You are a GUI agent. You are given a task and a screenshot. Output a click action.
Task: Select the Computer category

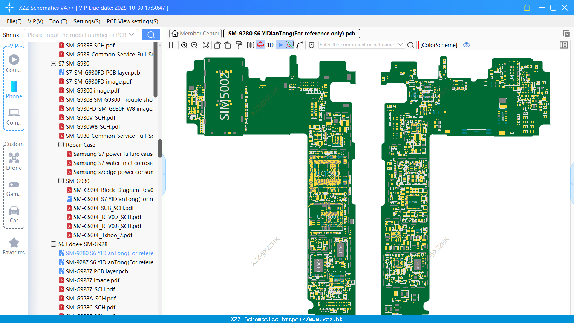point(14,116)
